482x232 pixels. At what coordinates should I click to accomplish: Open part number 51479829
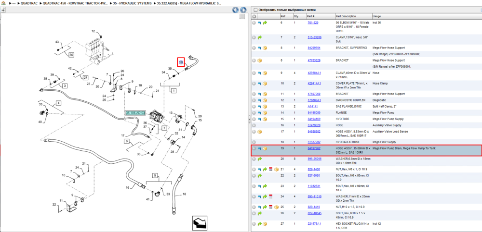click(x=314, y=125)
